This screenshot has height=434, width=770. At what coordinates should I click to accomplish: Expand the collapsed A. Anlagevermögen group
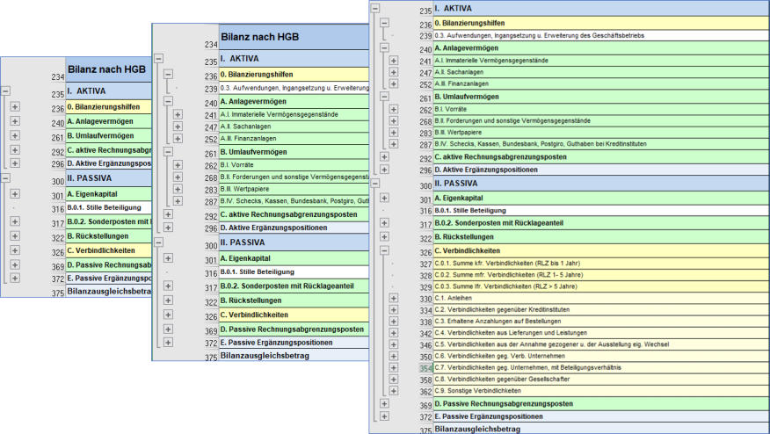pyautogui.click(x=15, y=121)
